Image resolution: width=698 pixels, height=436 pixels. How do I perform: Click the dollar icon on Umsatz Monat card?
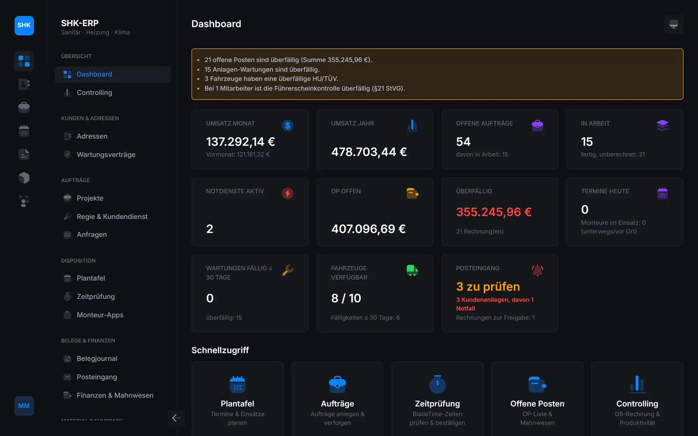pos(287,126)
